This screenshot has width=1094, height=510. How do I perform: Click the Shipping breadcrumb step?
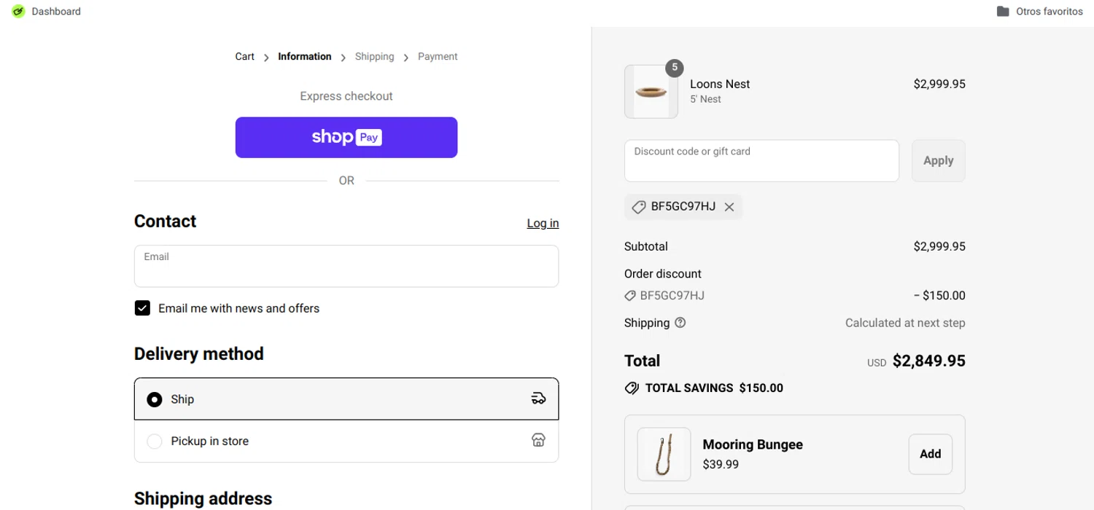click(x=374, y=56)
